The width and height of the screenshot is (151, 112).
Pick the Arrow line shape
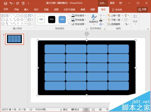14,16
